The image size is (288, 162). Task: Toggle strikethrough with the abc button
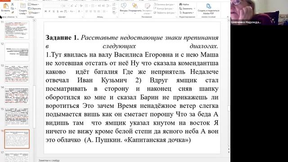click(62, 11)
